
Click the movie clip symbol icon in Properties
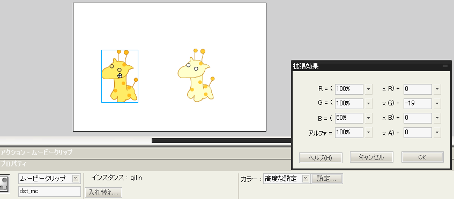click(5, 184)
